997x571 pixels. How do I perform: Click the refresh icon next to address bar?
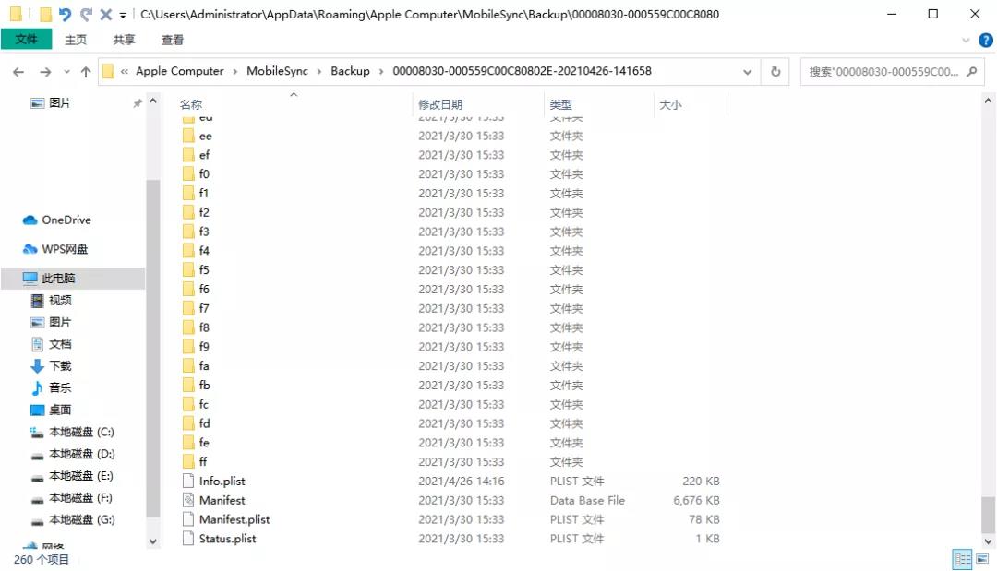click(775, 71)
